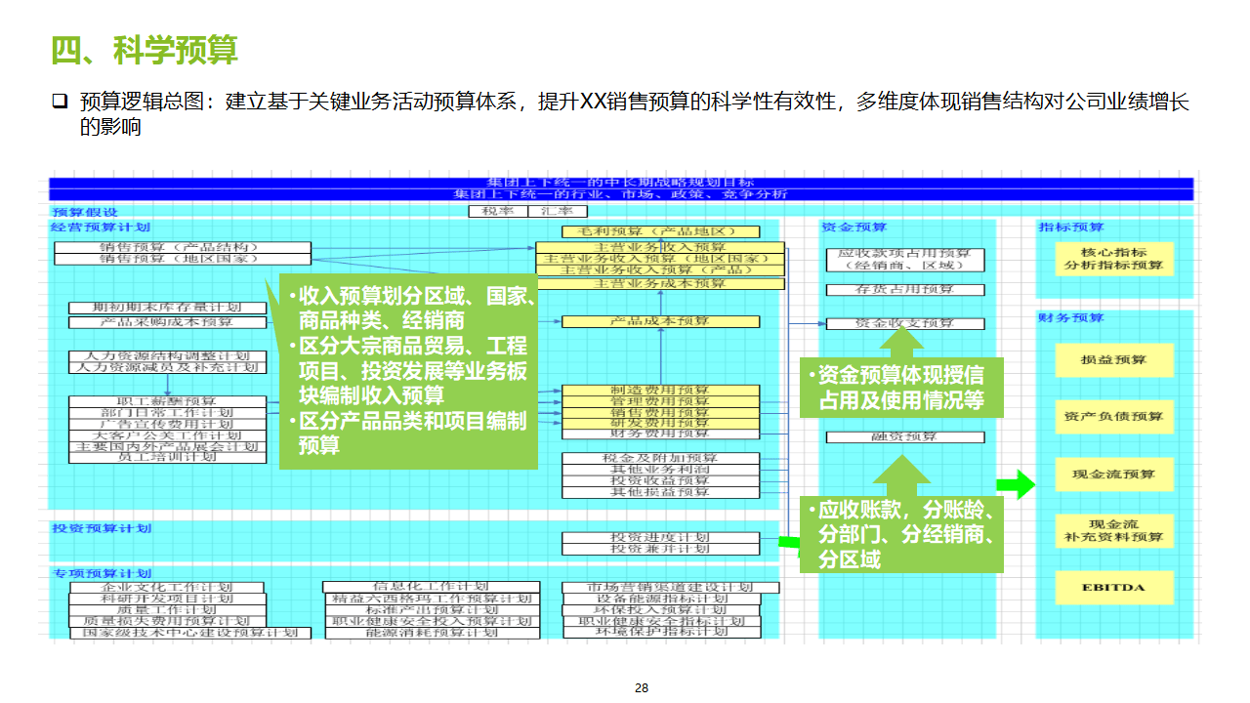Click the yellow 主营业务收入预算（产品）box
1250x703 pixels.
tap(660, 269)
